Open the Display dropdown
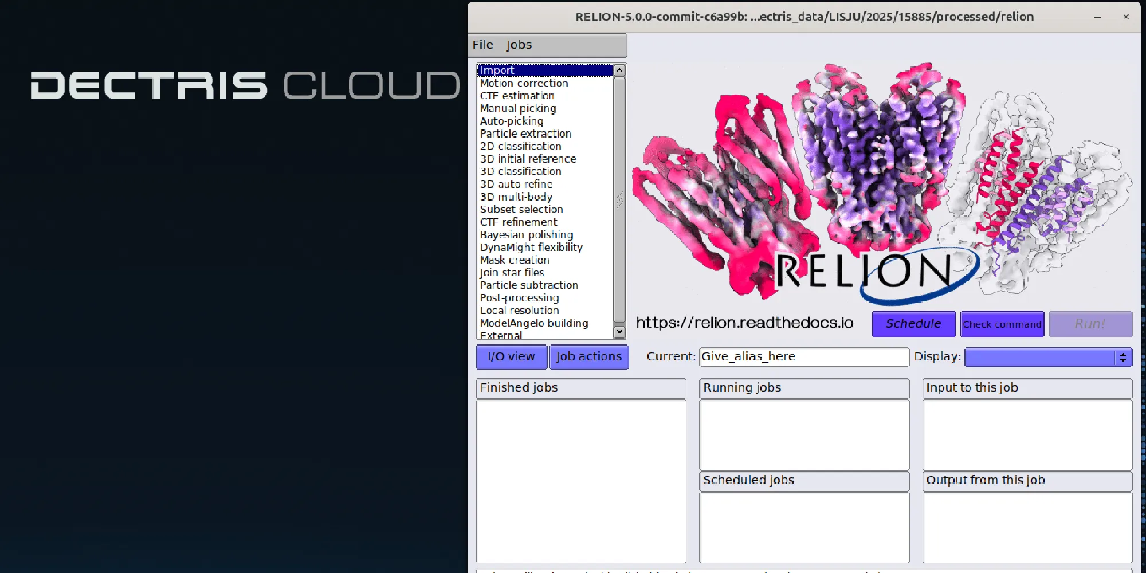This screenshot has width=1146, height=573. click(1049, 357)
